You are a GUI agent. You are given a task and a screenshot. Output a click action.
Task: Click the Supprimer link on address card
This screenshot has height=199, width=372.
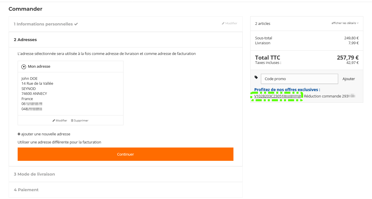[x=81, y=121]
